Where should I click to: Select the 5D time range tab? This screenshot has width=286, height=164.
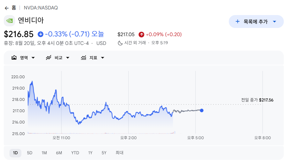coord(30,153)
